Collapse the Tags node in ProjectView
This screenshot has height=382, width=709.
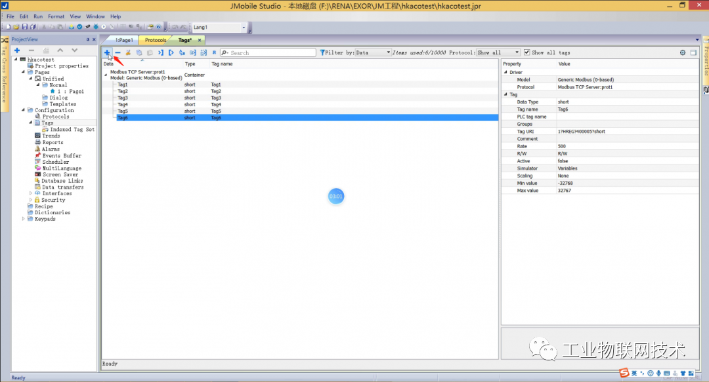pos(31,123)
